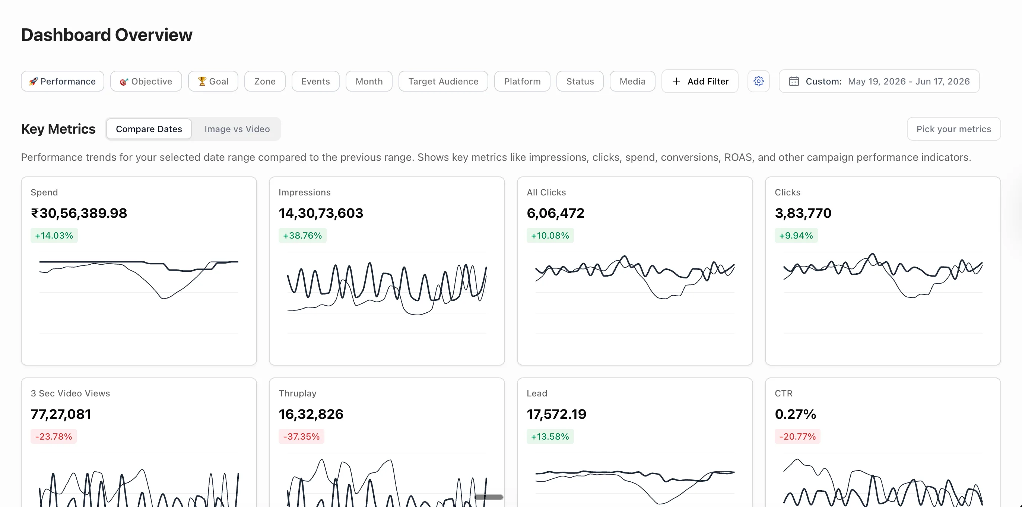
Task: Click the plus icon in Add Filter
Action: pos(676,81)
